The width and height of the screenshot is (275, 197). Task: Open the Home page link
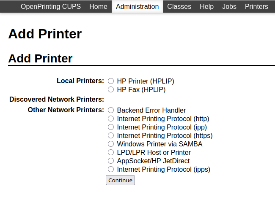(98, 7)
